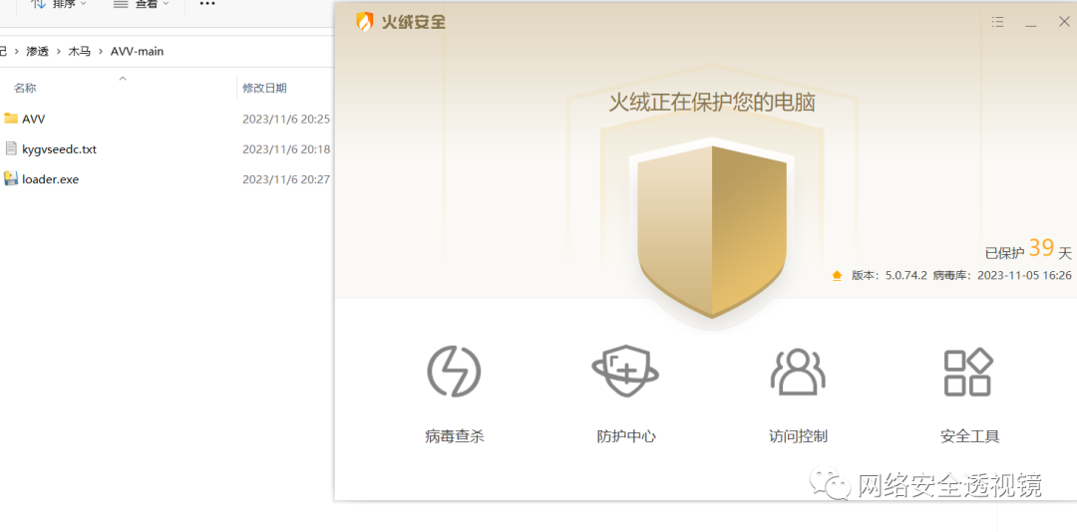Click the chevron between 渗透 and 木马

tap(58, 52)
